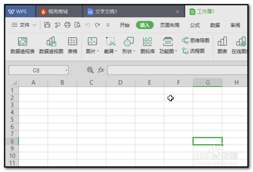Expand the 形状 dropdown arrow

(134, 51)
